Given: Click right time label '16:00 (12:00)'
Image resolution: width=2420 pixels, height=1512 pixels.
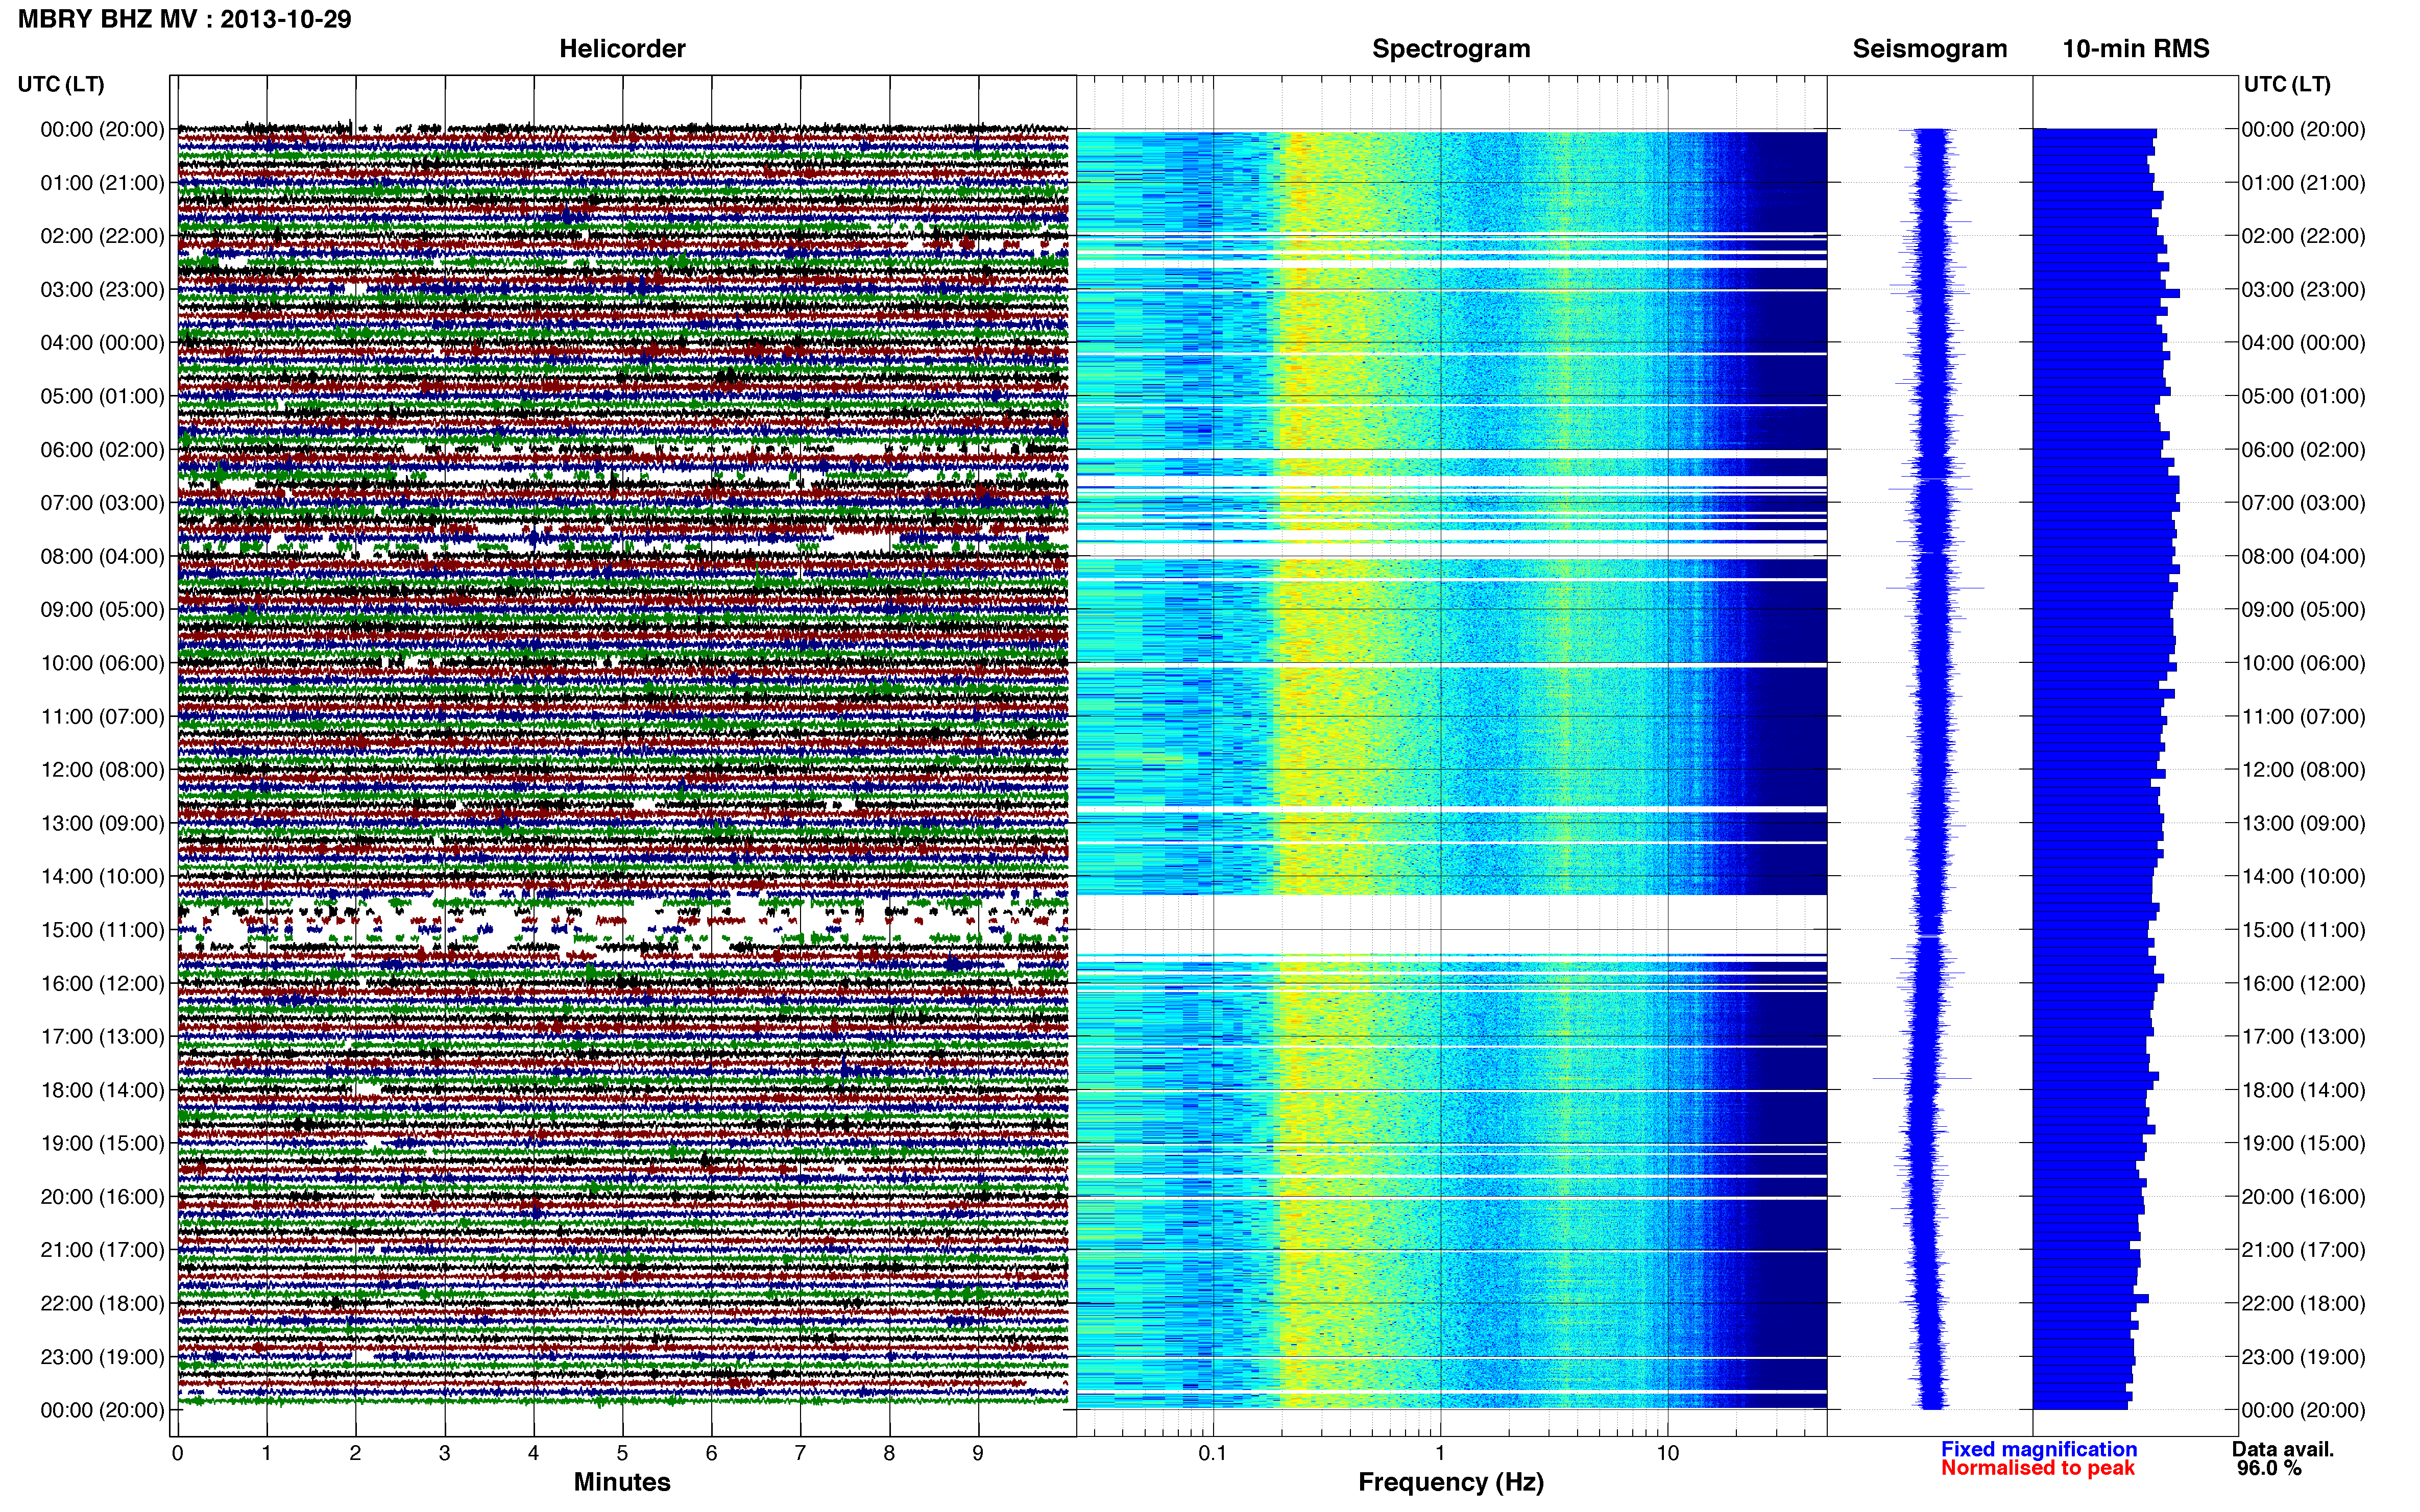Looking at the screenshot, I should click(2303, 983).
